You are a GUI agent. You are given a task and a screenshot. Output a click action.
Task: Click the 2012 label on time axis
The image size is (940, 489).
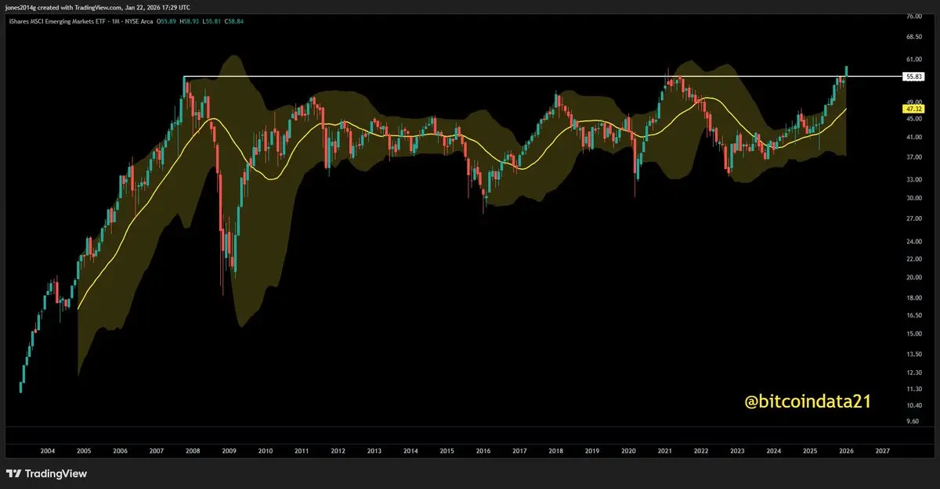pos(338,451)
